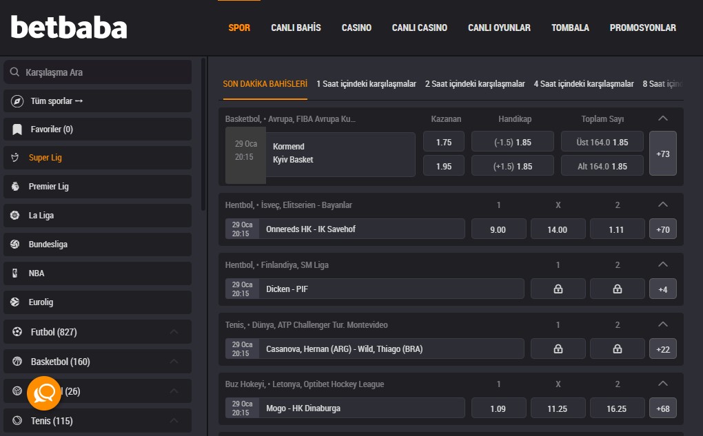Show +4 more markets for Dicken - PIF
Image resolution: width=703 pixels, height=436 pixels.
[x=662, y=289]
